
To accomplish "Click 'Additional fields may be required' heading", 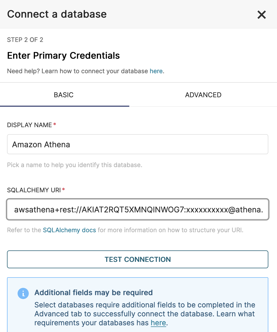I will [x=94, y=293].
